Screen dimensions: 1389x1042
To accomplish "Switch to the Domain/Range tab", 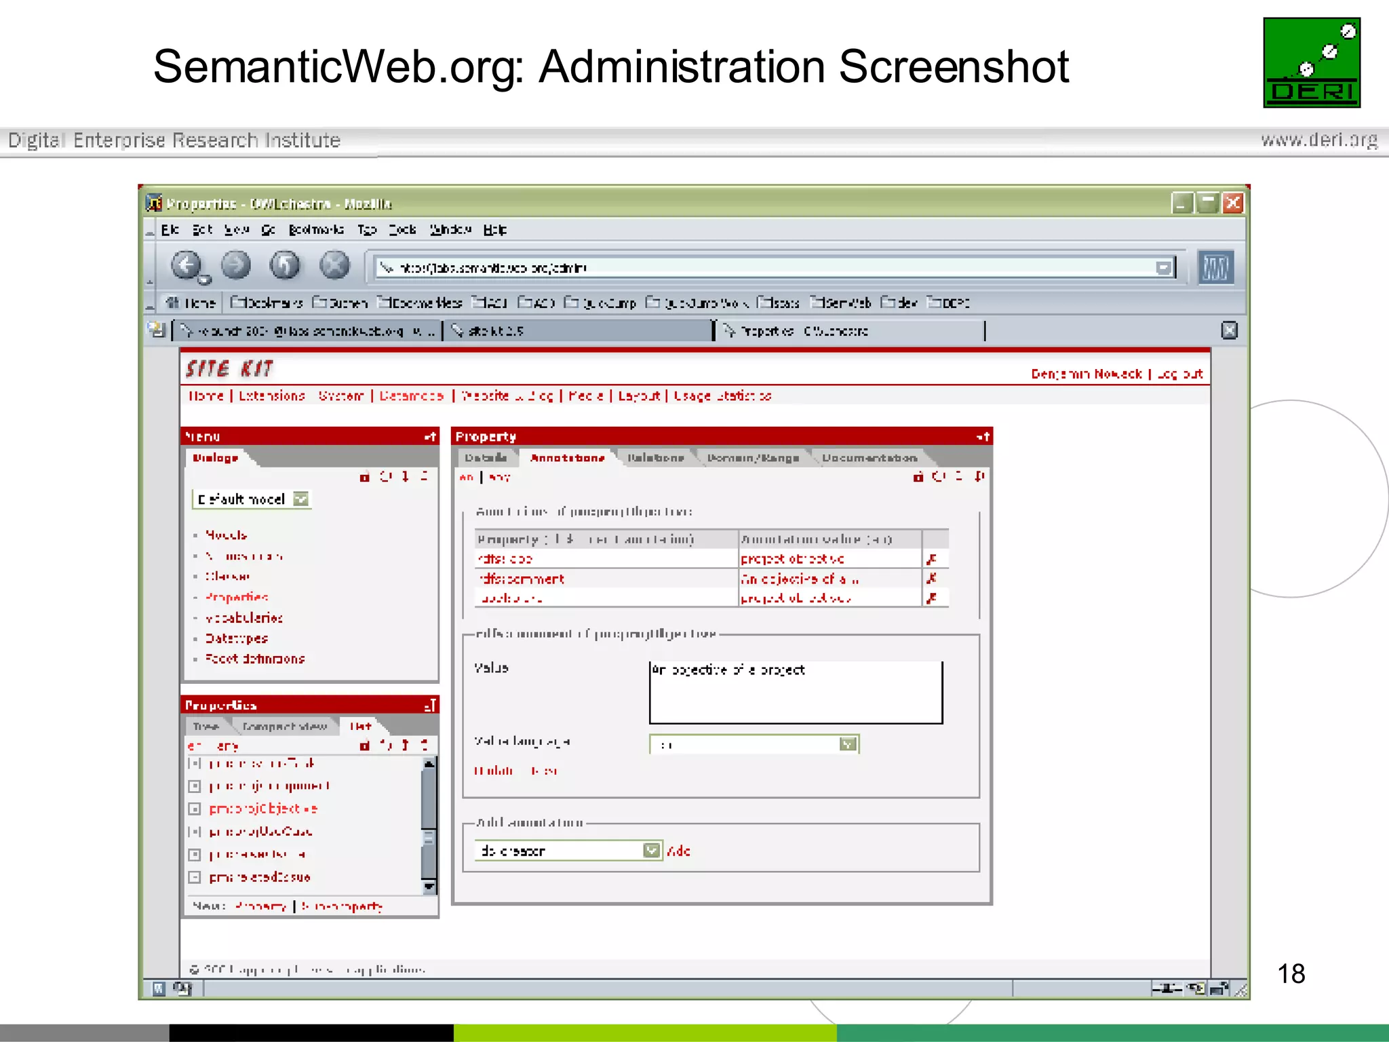I will click(753, 458).
